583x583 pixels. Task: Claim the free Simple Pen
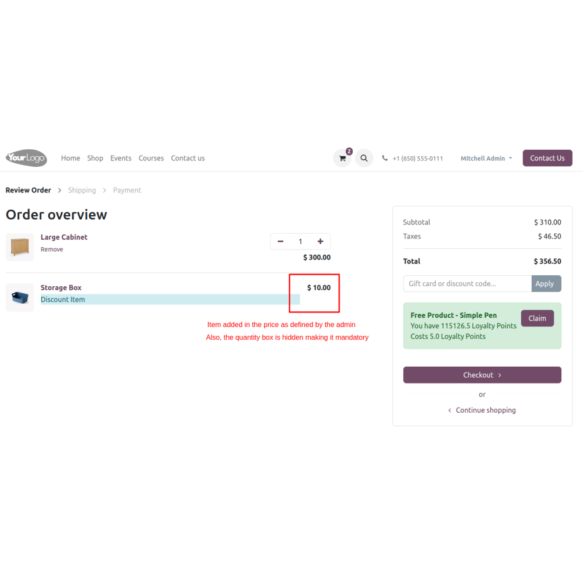point(538,318)
